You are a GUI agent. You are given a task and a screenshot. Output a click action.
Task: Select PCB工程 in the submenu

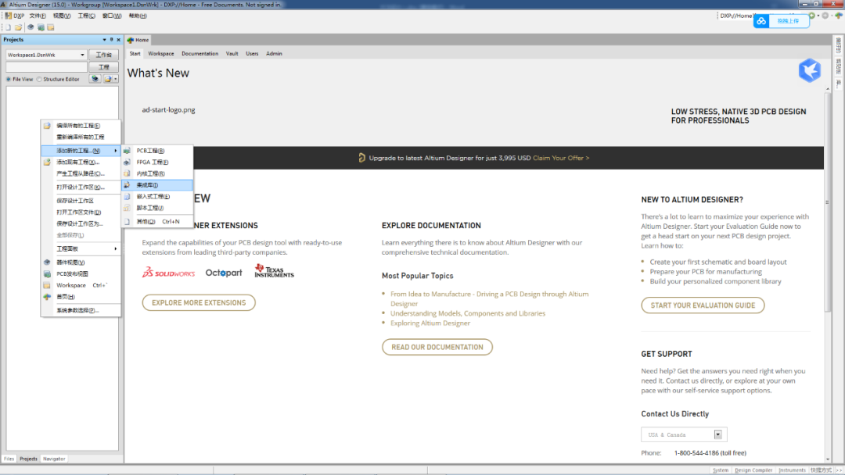(x=157, y=151)
